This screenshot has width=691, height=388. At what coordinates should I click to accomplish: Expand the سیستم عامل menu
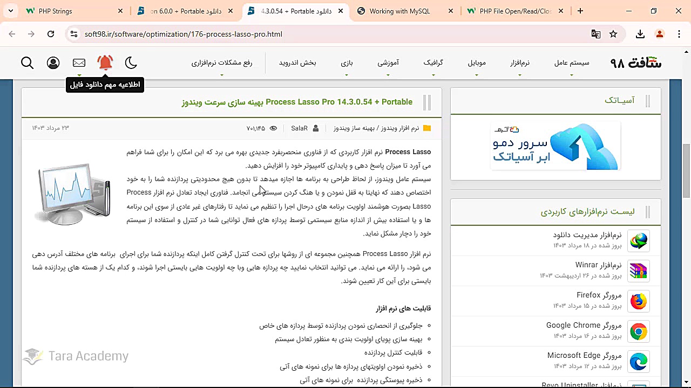coord(572,63)
